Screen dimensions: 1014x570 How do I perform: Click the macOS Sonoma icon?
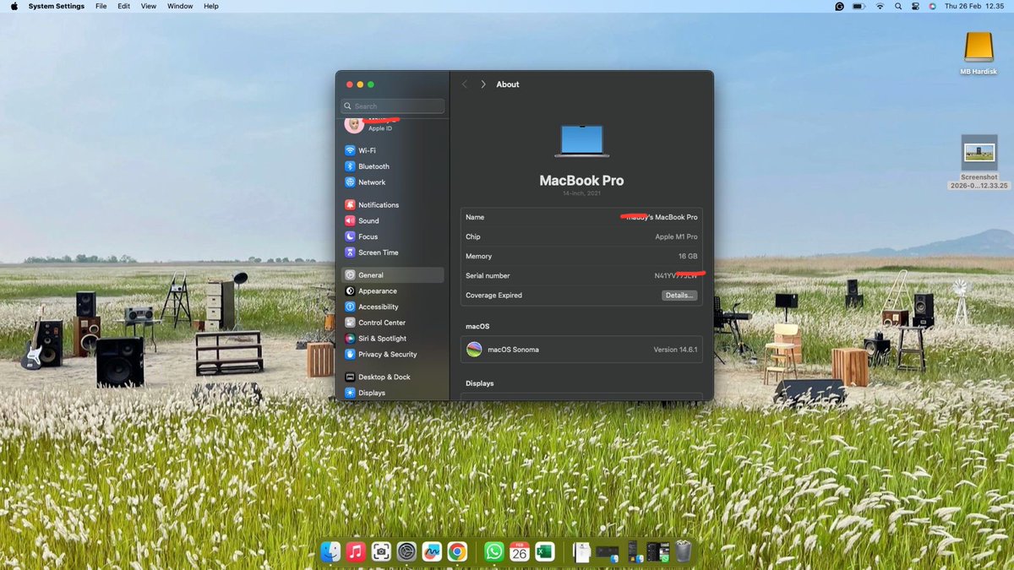click(475, 350)
